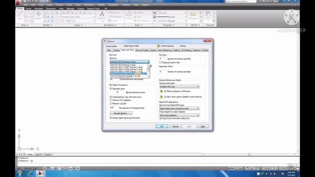Switch to the Drafting tab in Options
The height and width of the screenshot is (177, 315).
click(176, 50)
